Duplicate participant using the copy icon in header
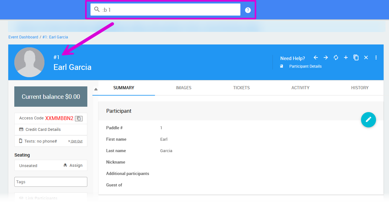This screenshot has width=389, height=202. coord(356,57)
